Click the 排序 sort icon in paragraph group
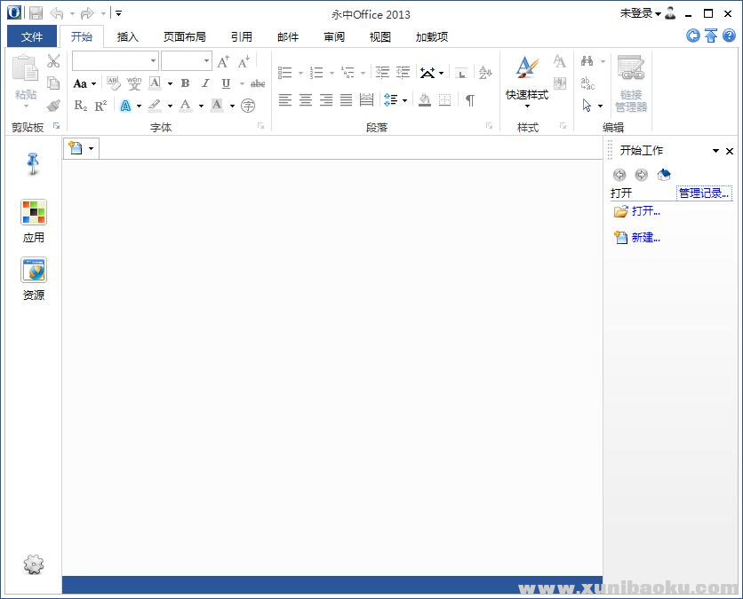This screenshot has height=599, width=743. 486,74
